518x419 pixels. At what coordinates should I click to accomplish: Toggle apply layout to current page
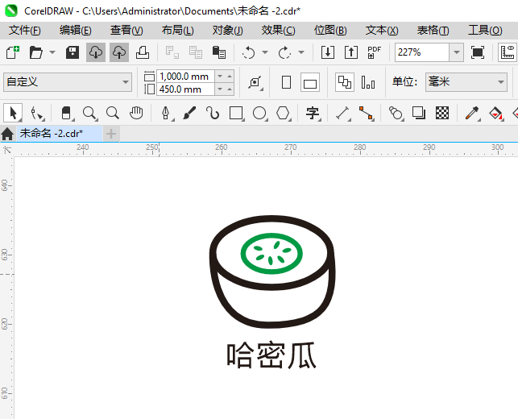coord(368,82)
